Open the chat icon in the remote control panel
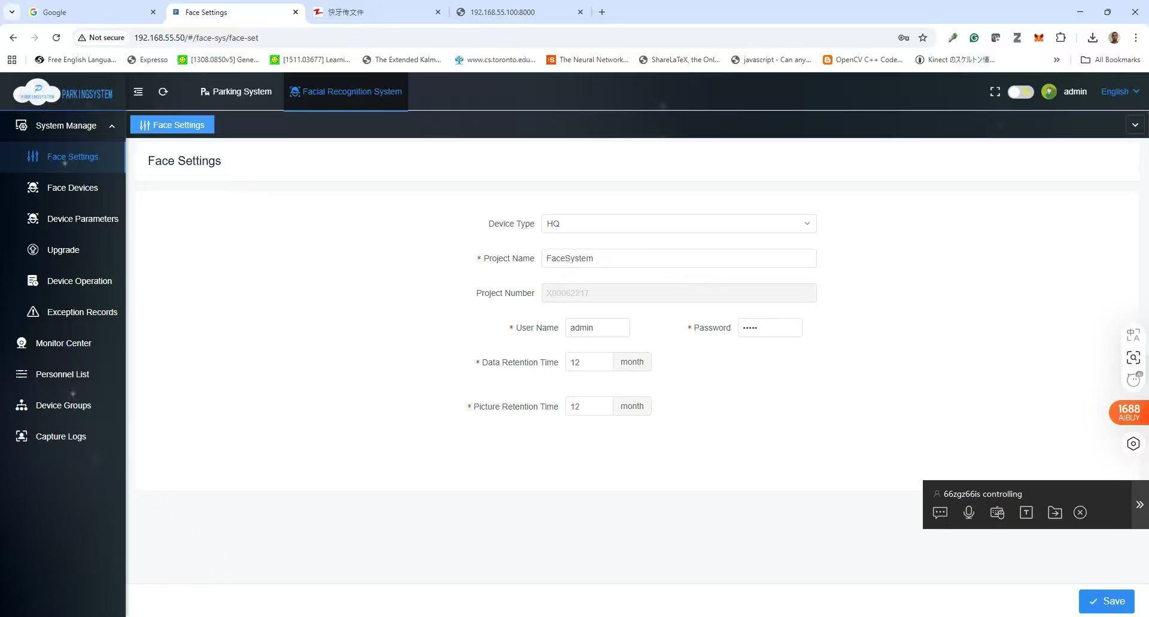The height and width of the screenshot is (617, 1149). pos(940,512)
